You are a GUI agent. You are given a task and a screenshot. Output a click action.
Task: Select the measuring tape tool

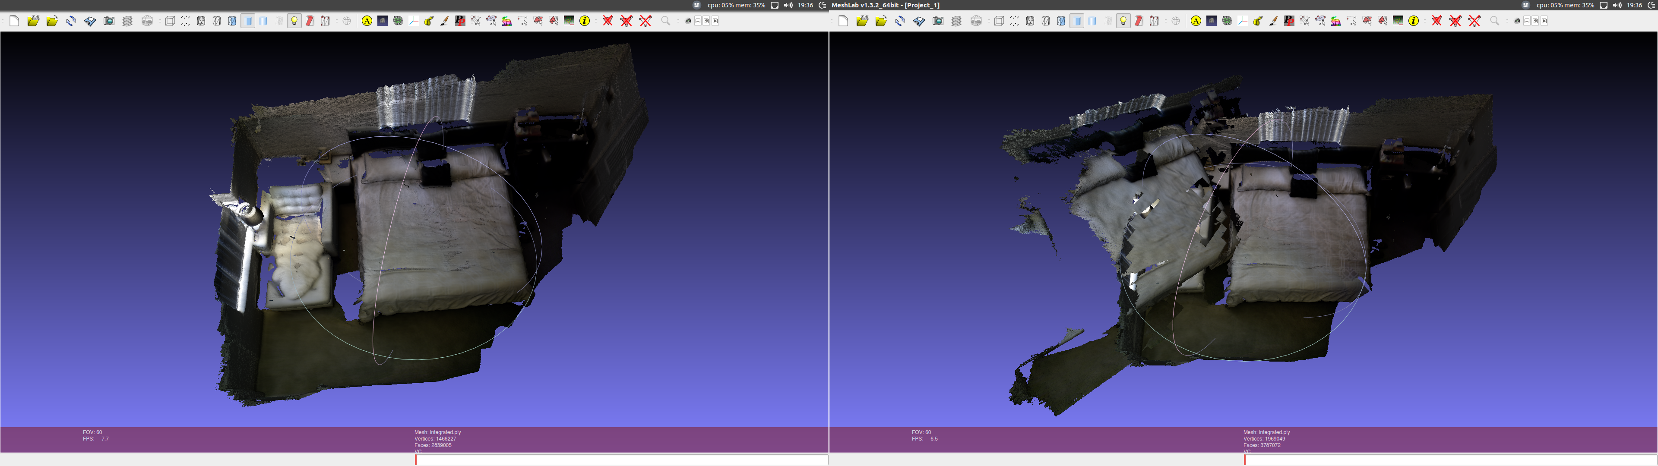[x=428, y=21]
